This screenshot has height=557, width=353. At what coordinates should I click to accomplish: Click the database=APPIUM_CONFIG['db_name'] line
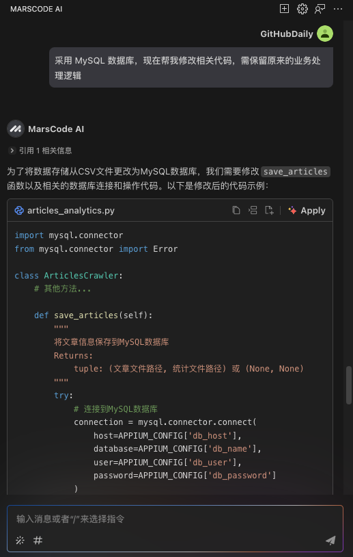(x=178, y=449)
